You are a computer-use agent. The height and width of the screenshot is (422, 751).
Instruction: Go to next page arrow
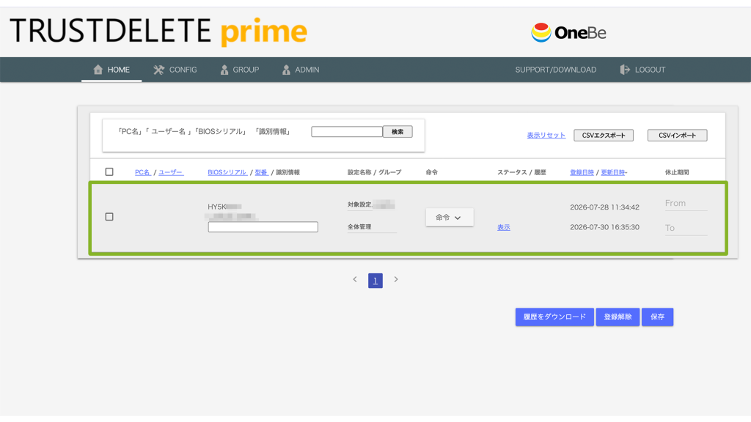396,279
